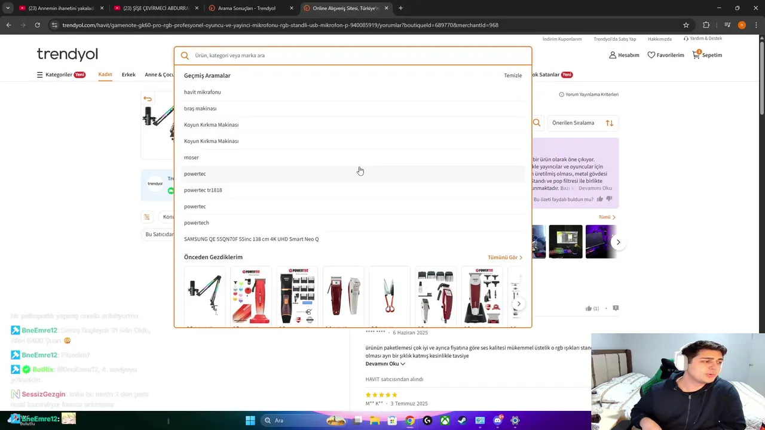Expand the summary with Devamını Oku

pyautogui.click(x=595, y=188)
